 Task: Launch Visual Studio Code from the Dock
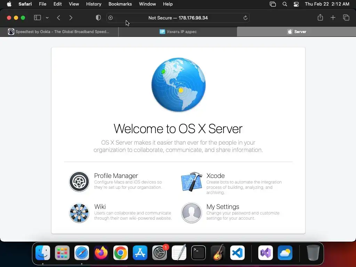tap(237, 253)
